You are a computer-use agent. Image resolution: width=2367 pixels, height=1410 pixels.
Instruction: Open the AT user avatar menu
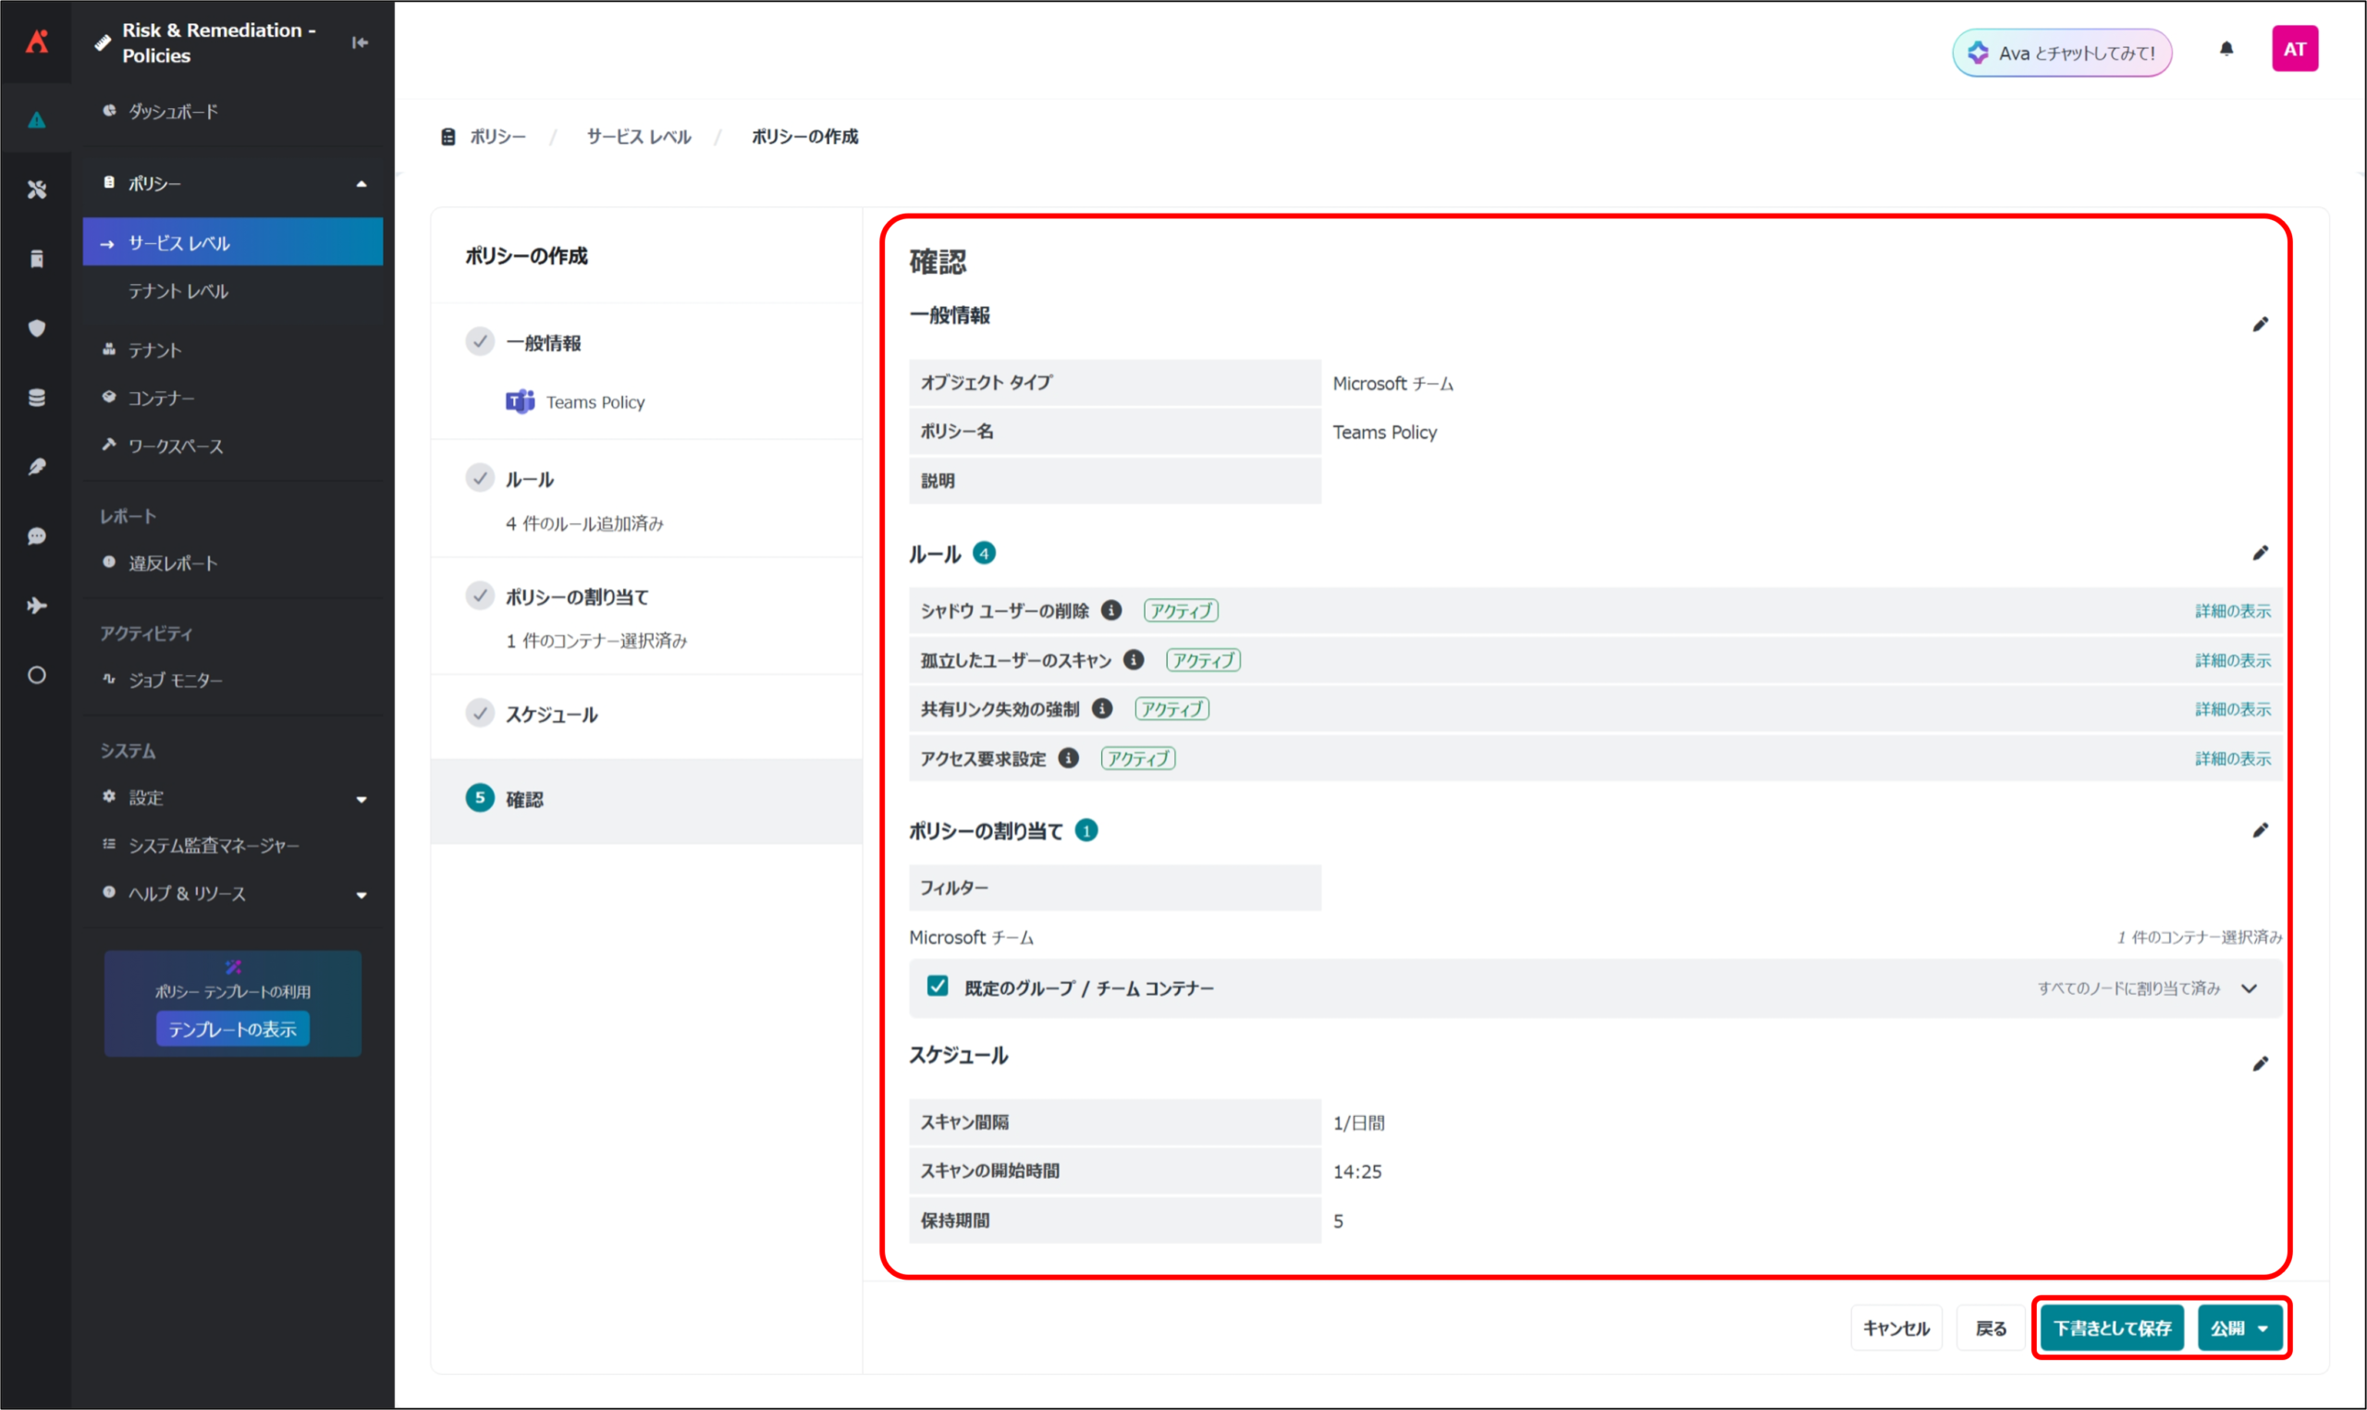2294,49
